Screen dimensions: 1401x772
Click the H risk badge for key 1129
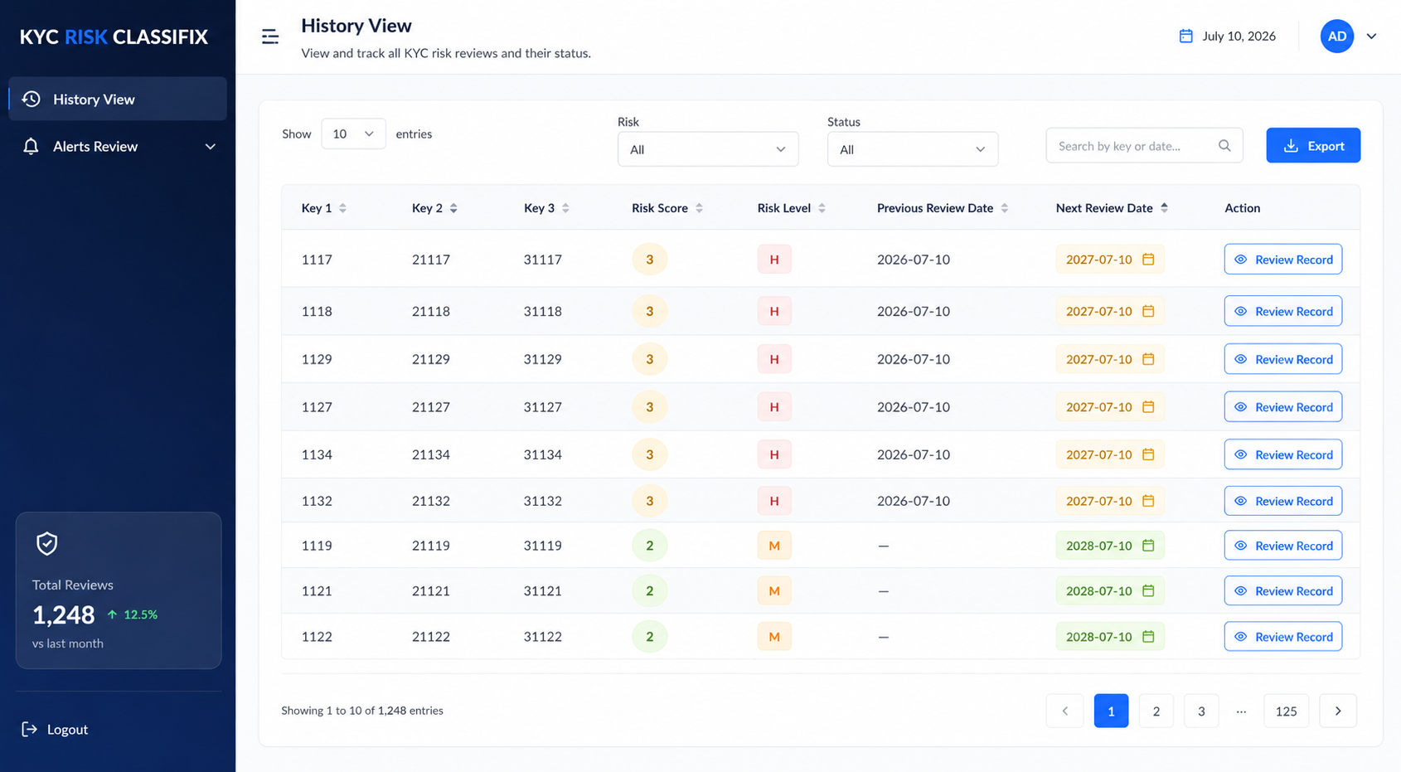click(774, 359)
